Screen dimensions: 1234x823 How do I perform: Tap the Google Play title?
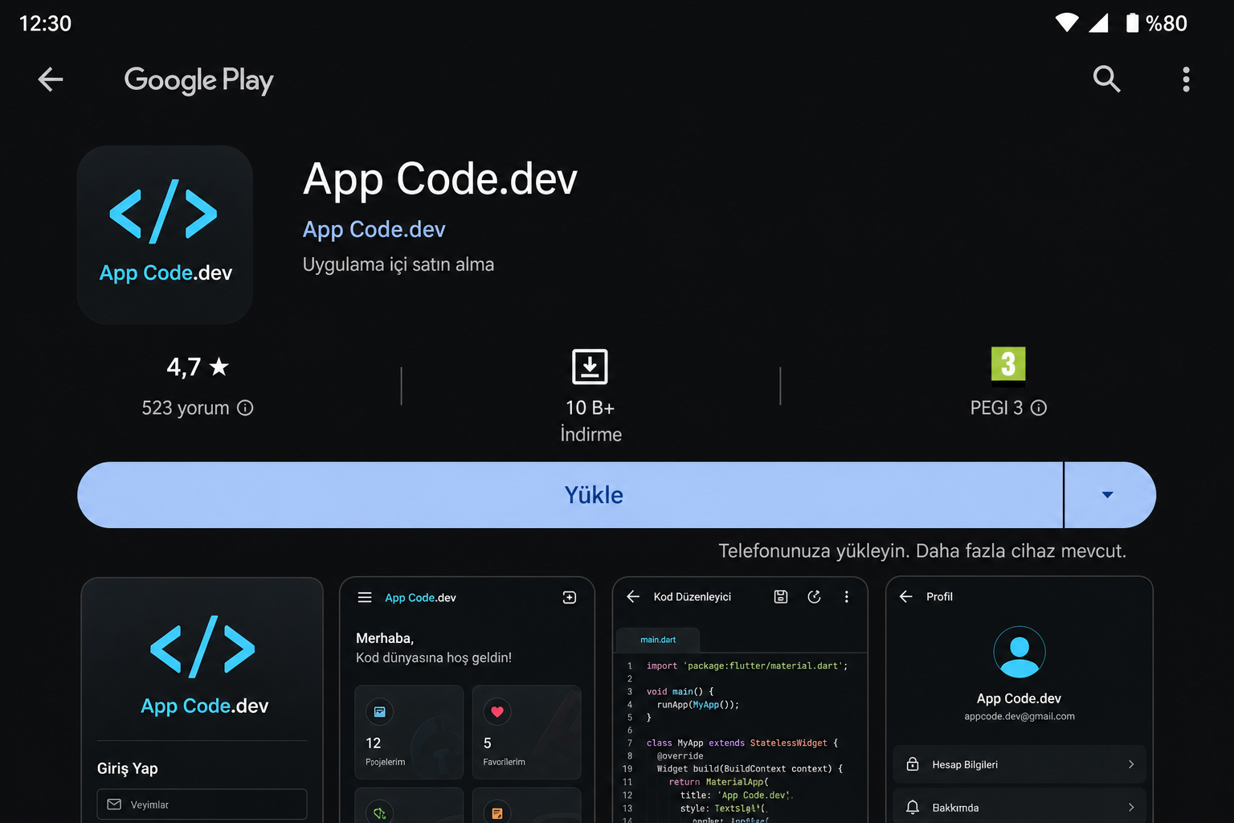click(x=198, y=80)
